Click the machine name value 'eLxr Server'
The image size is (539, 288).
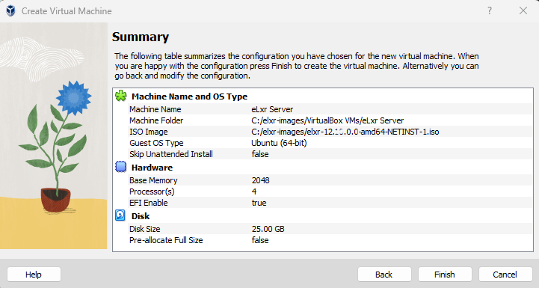(272, 109)
